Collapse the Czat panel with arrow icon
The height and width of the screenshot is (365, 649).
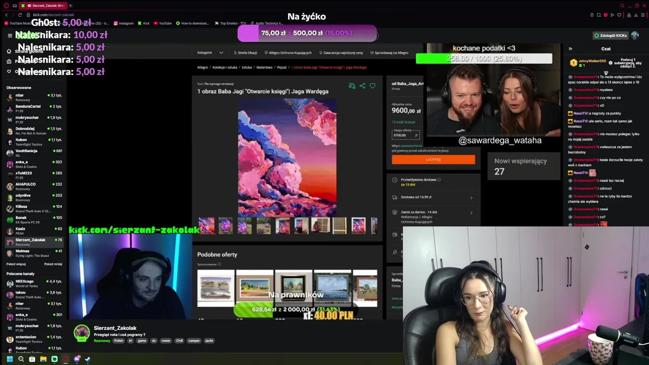pos(570,49)
